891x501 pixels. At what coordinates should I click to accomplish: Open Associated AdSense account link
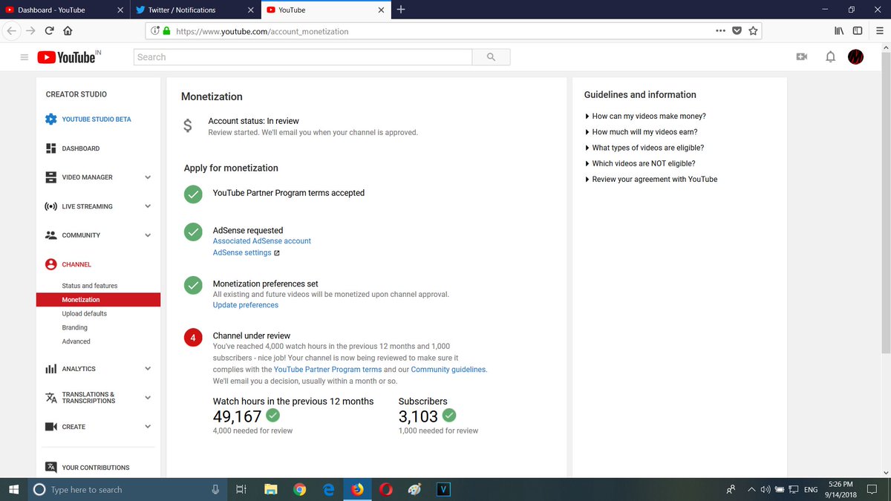coord(261,241)
